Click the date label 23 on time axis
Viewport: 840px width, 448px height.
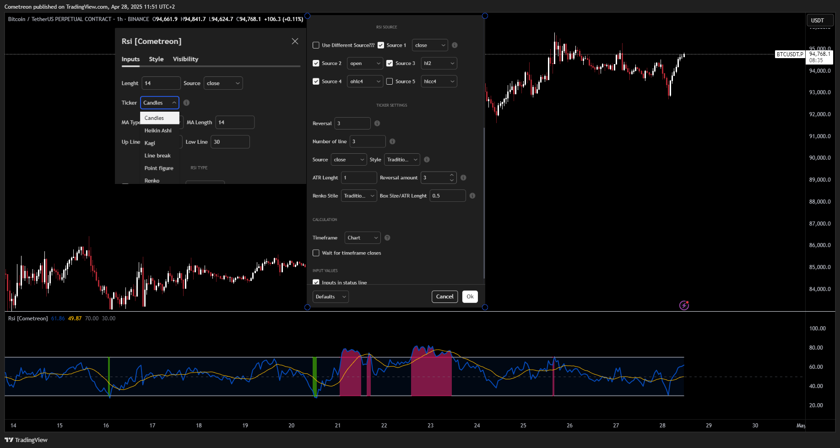pos(430,426)
